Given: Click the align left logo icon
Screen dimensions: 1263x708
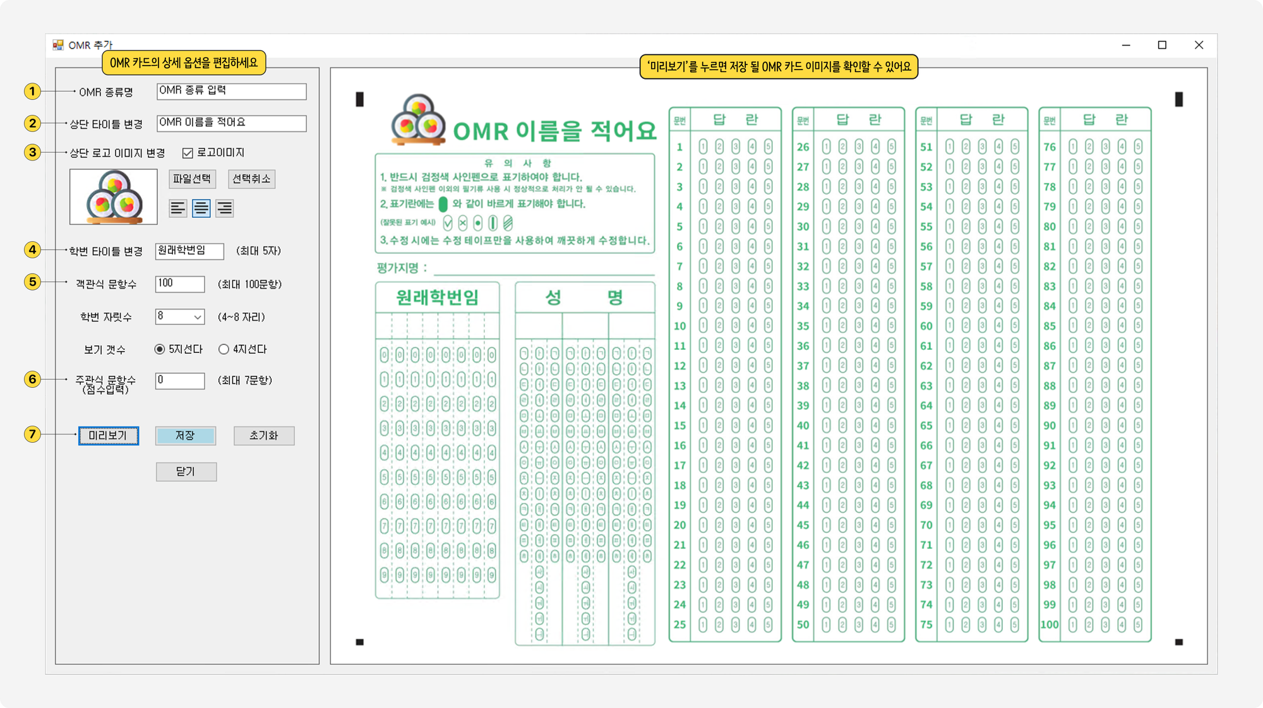Looking at the screenshot, I should 178,208.
